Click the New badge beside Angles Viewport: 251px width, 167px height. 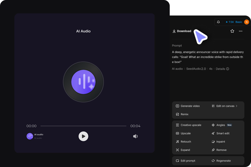[x=229, y=125]
